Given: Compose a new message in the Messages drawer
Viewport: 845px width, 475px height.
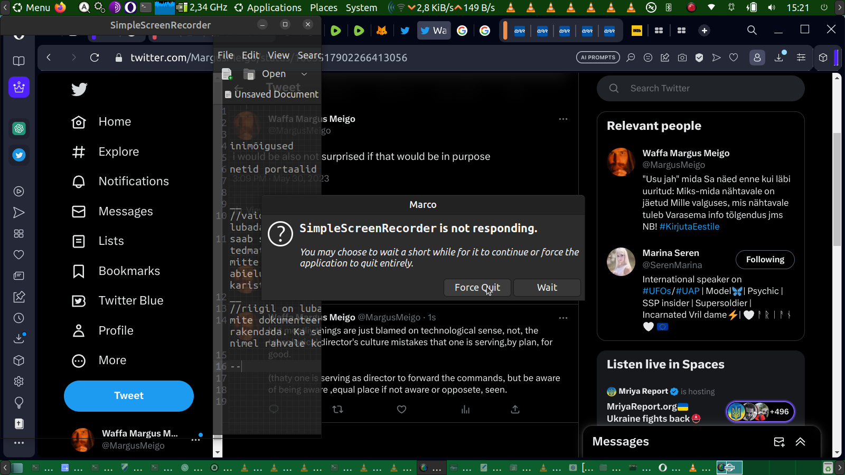Looking at the screenshot, I should (x=779, y=442).
